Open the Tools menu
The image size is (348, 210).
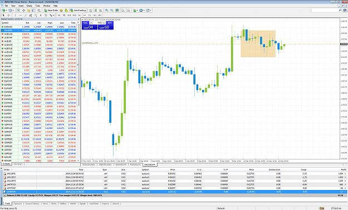38,6
